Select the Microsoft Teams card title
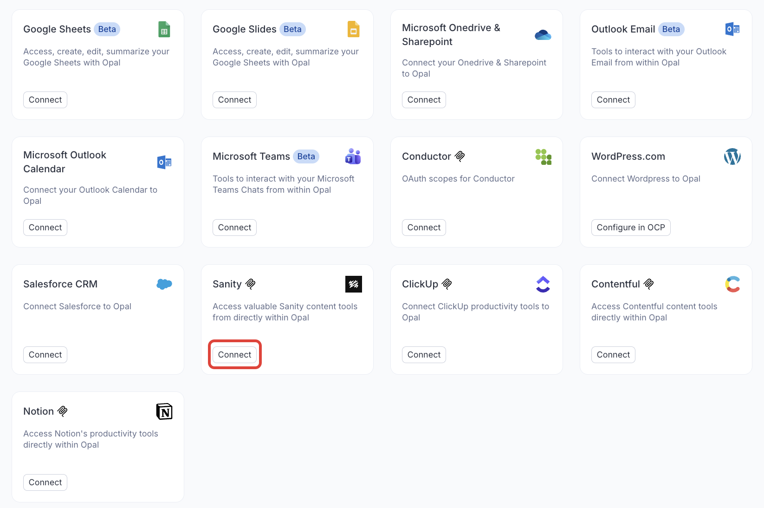764x508 pixels. point(251,156)
